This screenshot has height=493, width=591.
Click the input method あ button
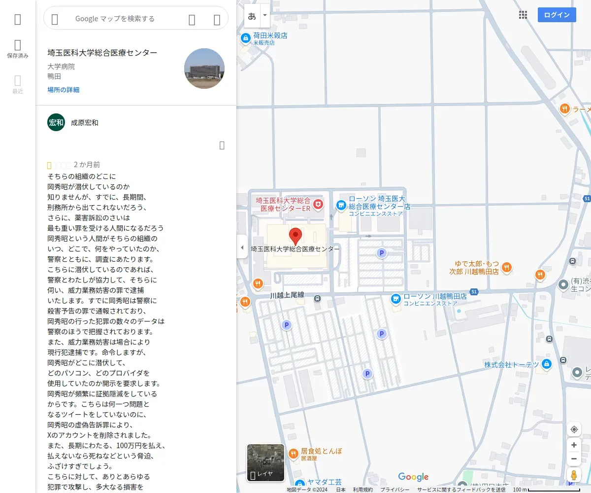click(252, 16)
